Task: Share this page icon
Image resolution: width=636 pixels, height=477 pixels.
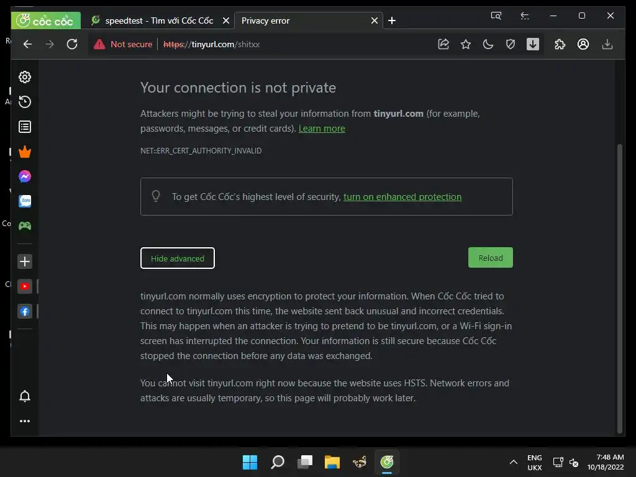Action: [x=443, y=44]
